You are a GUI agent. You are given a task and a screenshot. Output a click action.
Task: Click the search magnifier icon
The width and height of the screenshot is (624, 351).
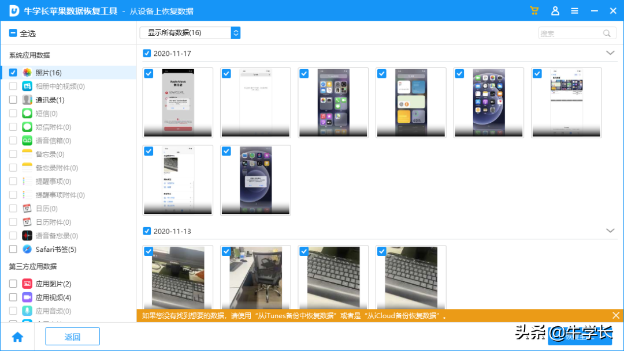tap(607, 33)
